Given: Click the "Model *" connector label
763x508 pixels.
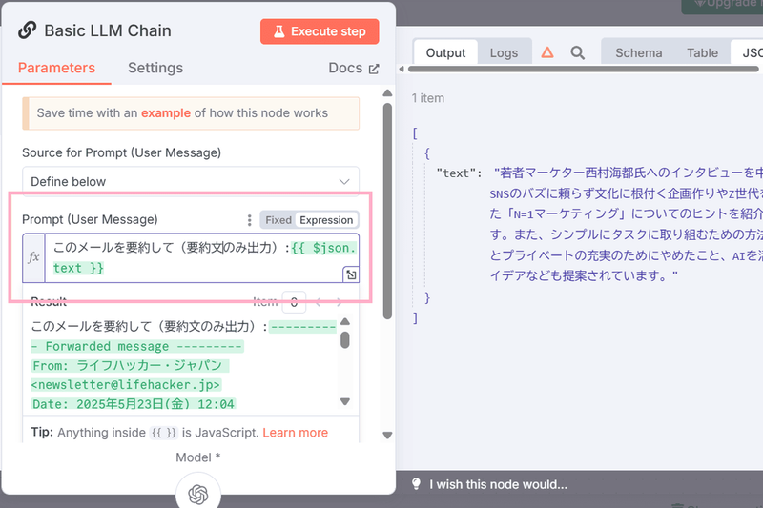Looking at the screenshot, I should 198,457.
